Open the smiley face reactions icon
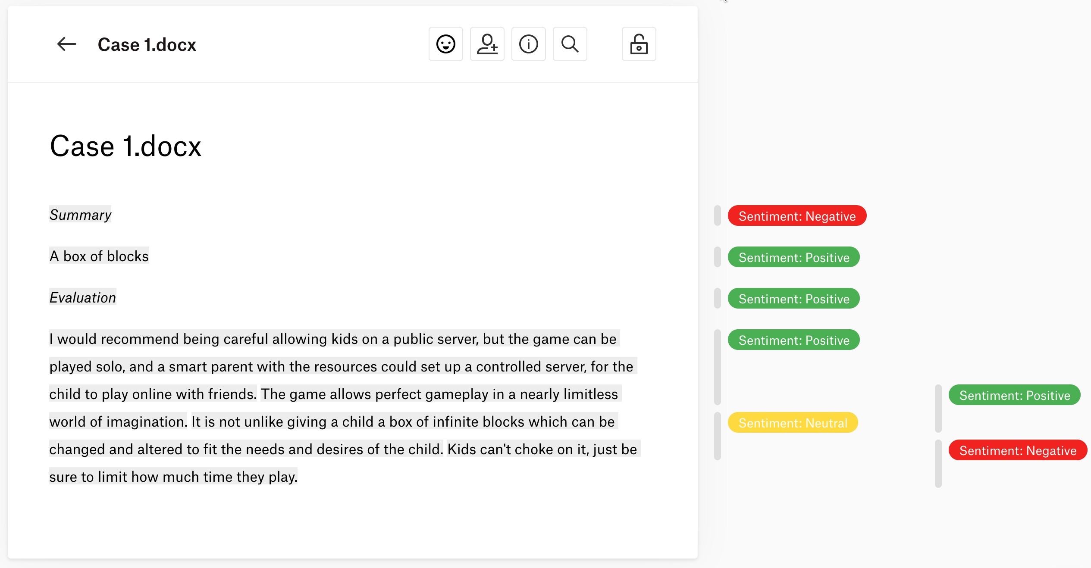The height and width of the screenshot is (568, 1091). (445, 44)
